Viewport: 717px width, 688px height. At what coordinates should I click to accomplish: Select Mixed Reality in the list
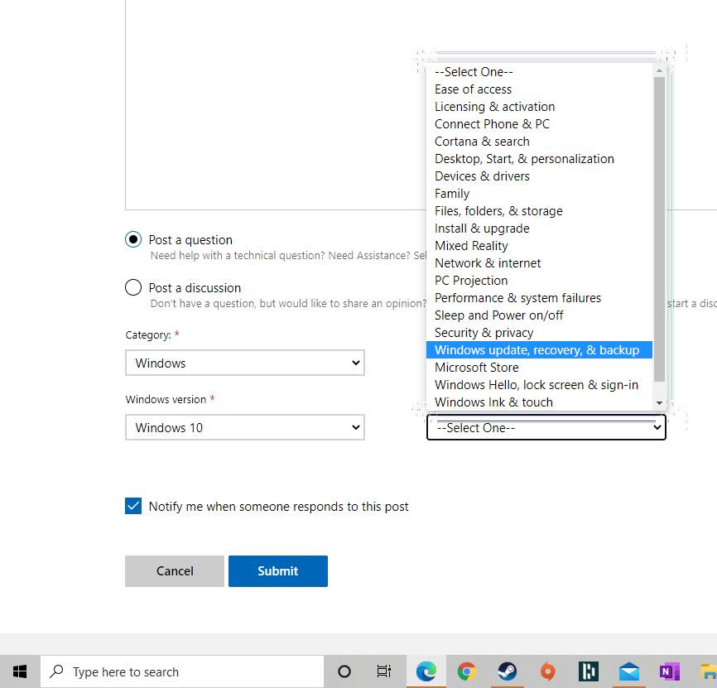[539, 246]
